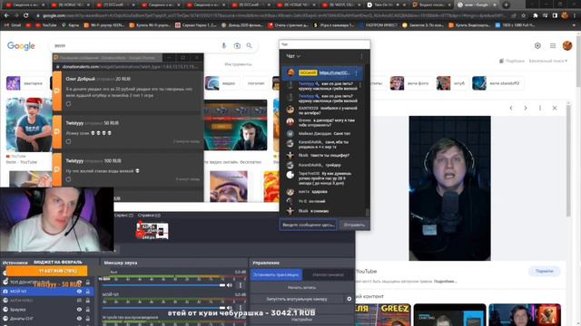Toggle lock on the ТОП донатеров source
The image size is (581, 326).
pyautogui.click(x=88, y=283)
